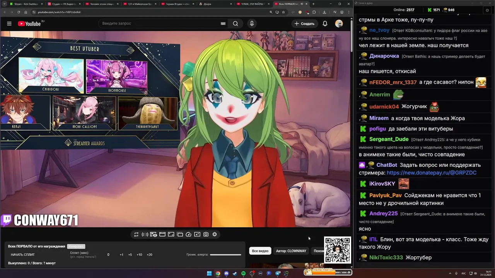Click the gray 'Копировать' button beside video title
Image resolution: width=495 pixels, height=278 pixels.
coord(76,246)
